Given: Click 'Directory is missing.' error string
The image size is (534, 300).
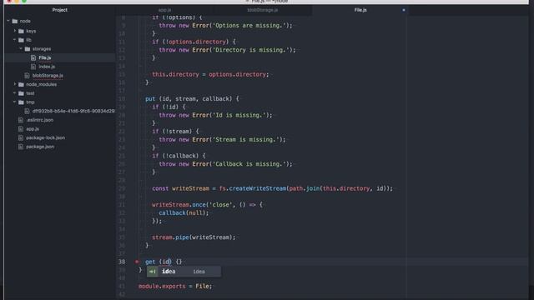Looking at the screenshot, I should [x=250, y=50].
